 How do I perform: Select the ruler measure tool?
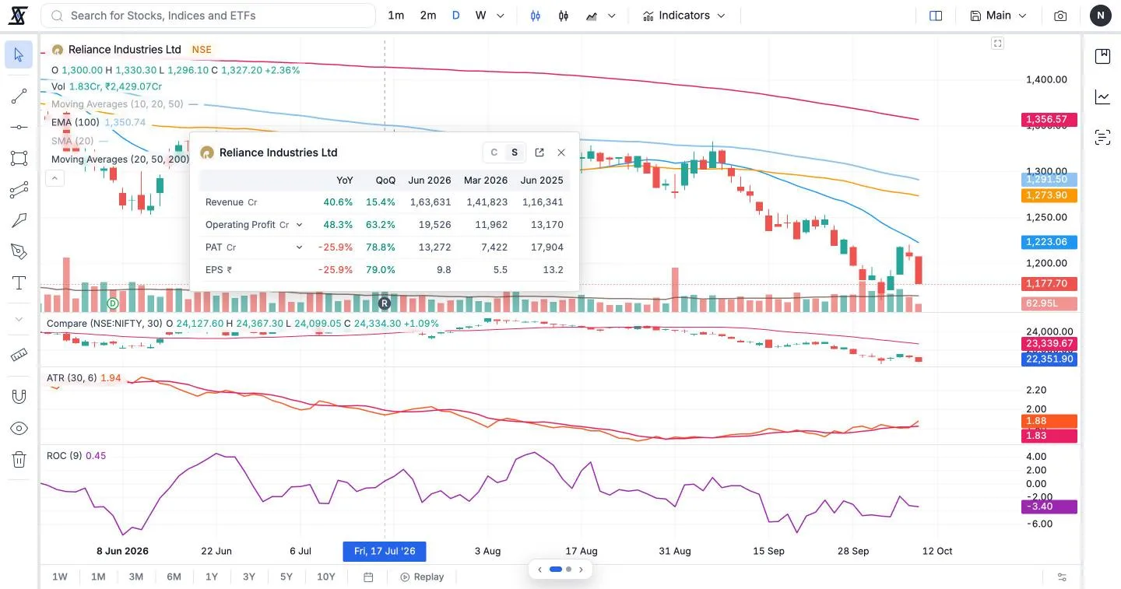pyautogui.click(x=19, y=355)
